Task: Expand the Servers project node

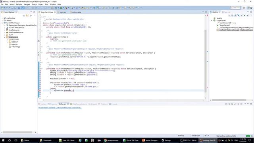Action: 2,21
